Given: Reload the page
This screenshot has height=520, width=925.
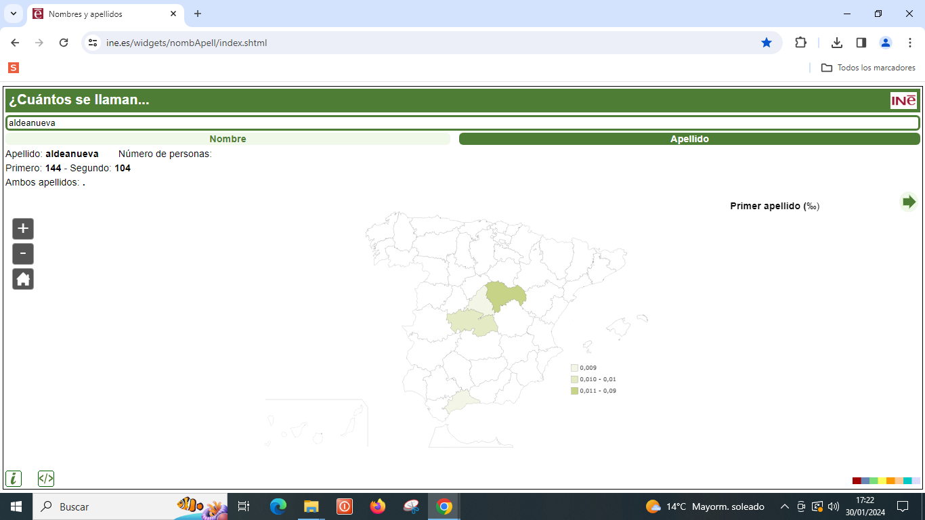Looking at the screenshot, I should [64, 43].
